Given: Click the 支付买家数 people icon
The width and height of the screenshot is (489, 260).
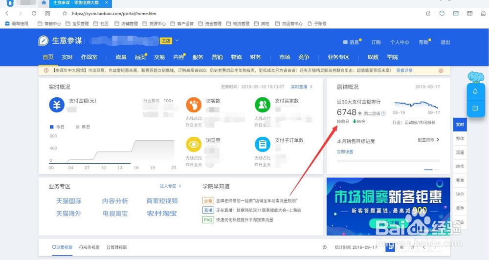Looking at the screenshot, I should [x=262, y=105].
